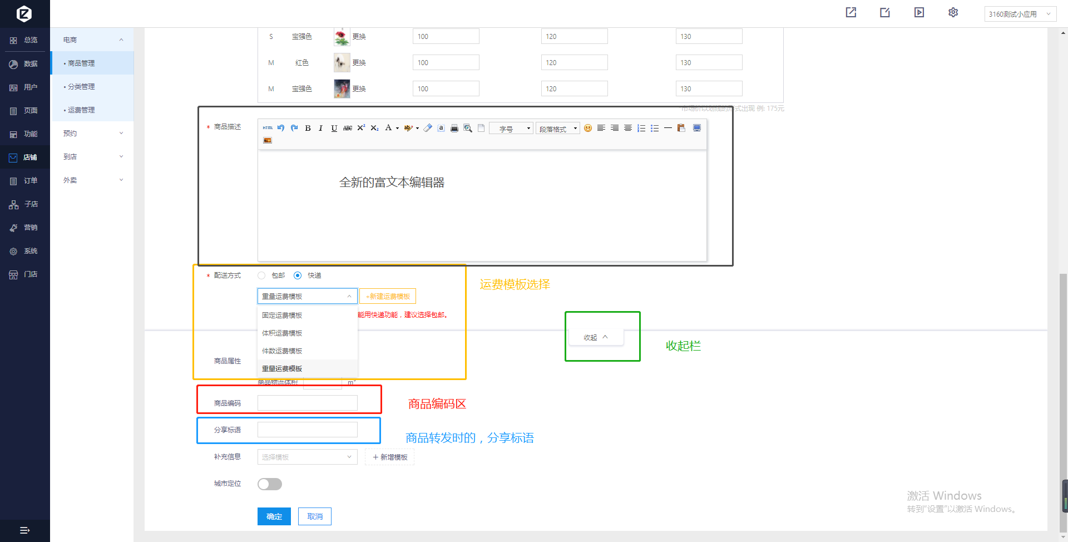Toggle the 城市定位 switch
This screenshot has width=1068, height=542.
(x=270, y=484)
